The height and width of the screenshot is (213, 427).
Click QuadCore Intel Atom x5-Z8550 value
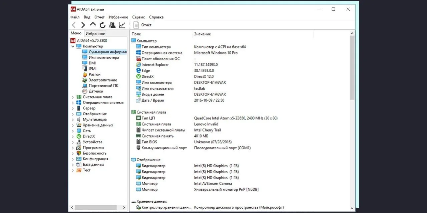pos(236,118)
